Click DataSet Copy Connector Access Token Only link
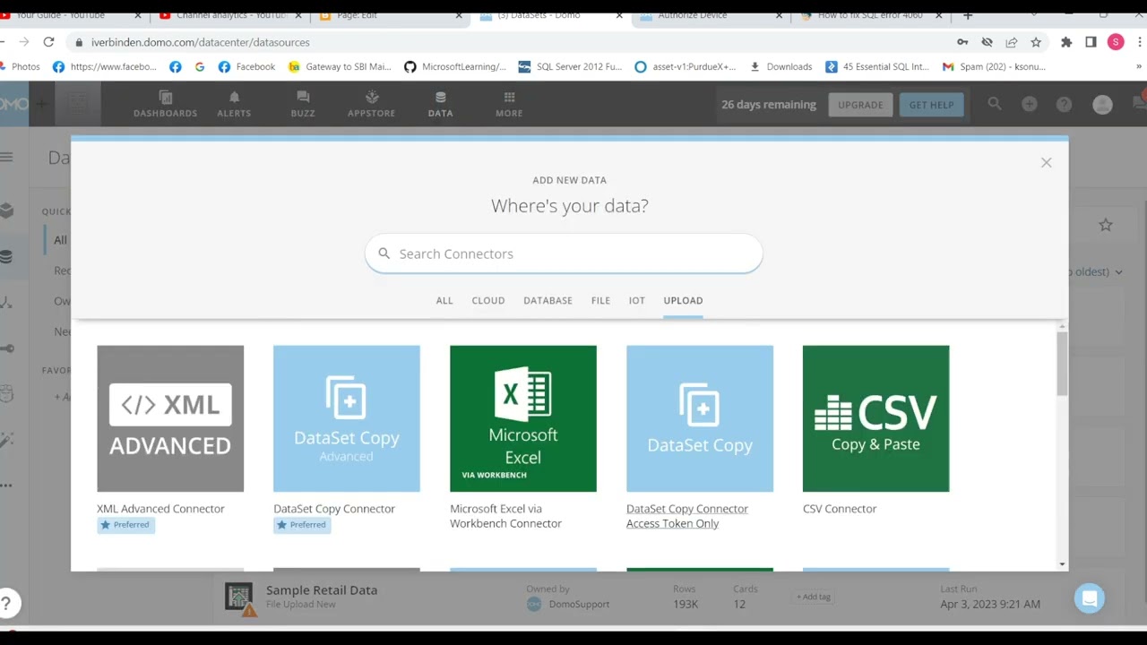This screenshot has width=1147, height=645. [x=687, y=516]
